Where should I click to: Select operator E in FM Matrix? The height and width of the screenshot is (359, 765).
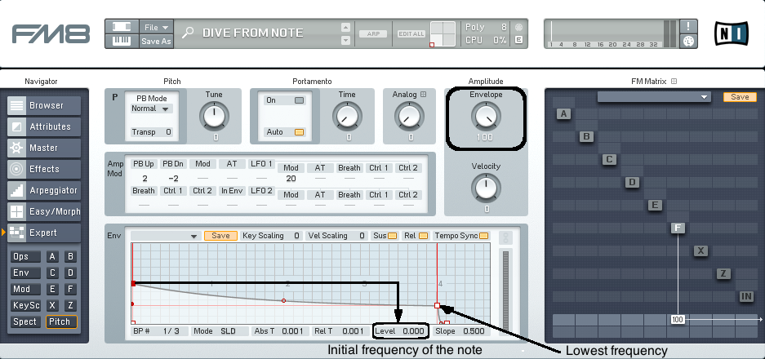point(655,205)
